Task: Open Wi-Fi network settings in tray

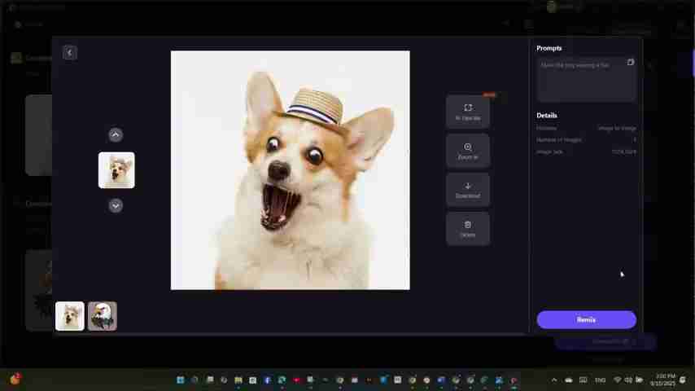Action: point(617,380)
